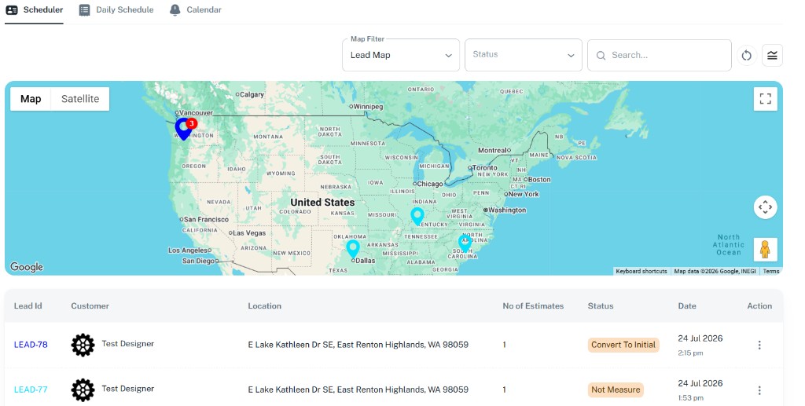The width and height of the screenshot is (805, 406).
Task: Open the layers toggle icon next to refresh
Action: (772, 55)
